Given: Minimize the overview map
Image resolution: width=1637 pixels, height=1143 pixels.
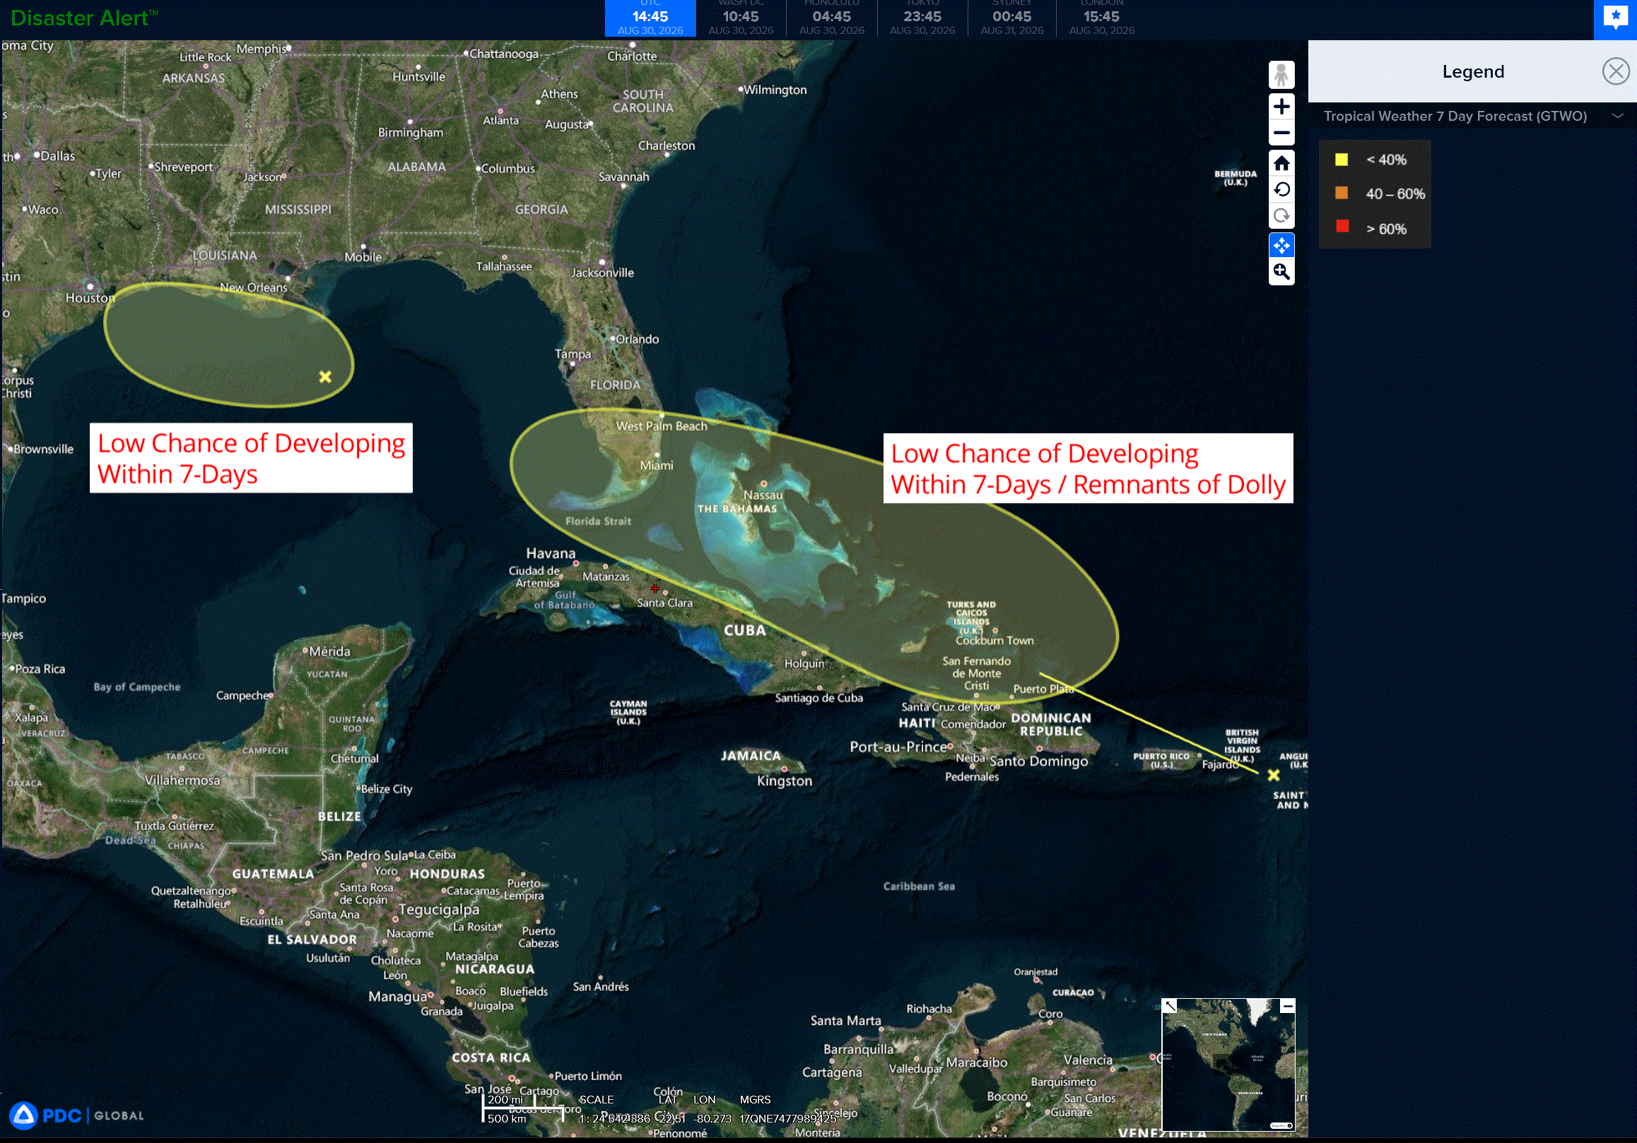Looking at the screenshot, I should tap(1287, 1006).
